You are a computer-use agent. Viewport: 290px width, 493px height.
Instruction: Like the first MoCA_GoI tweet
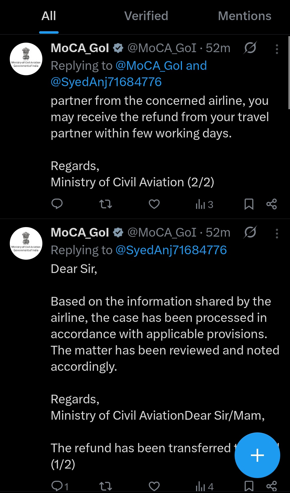coord(154,204)
